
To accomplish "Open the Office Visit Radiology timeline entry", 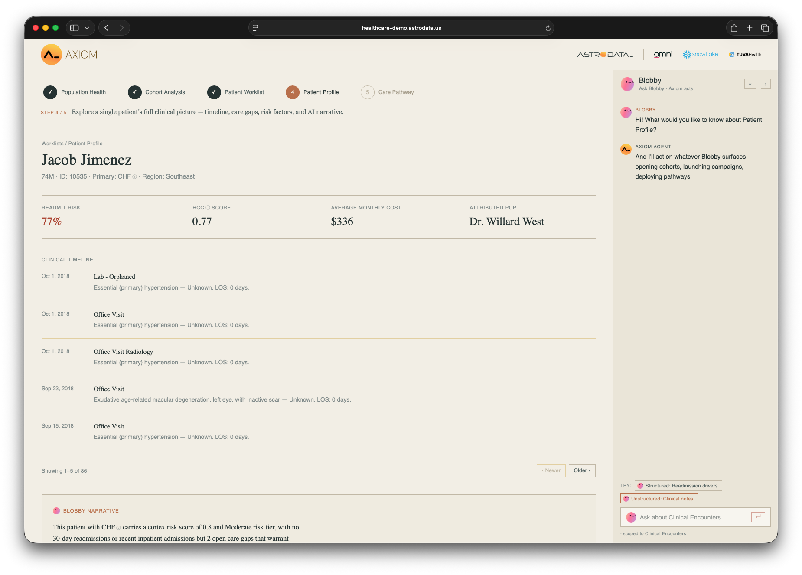I will (319, 357).
